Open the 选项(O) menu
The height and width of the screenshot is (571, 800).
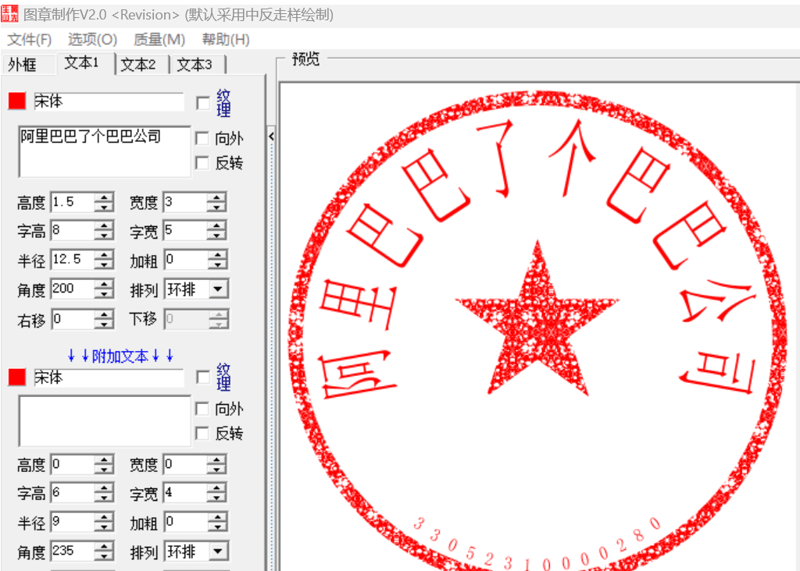click(92, 39)
